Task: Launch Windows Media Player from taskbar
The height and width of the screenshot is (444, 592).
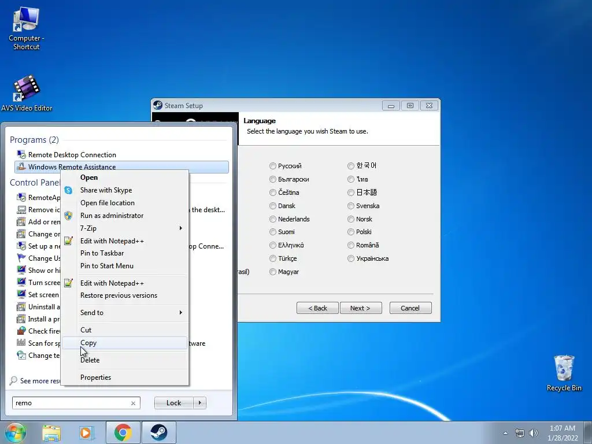Action: [x=87, y=432]
